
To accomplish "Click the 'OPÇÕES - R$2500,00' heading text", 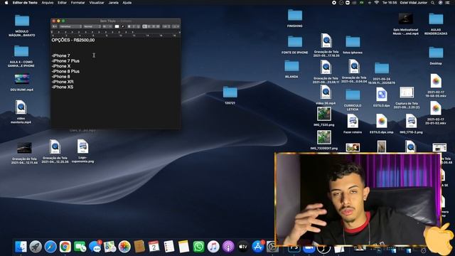I will tap(73, 40).
